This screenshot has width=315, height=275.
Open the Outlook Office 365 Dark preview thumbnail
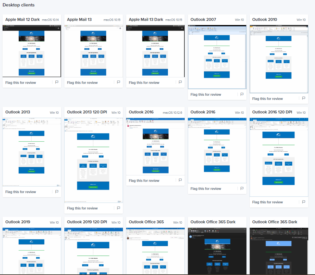click(217, 254)
